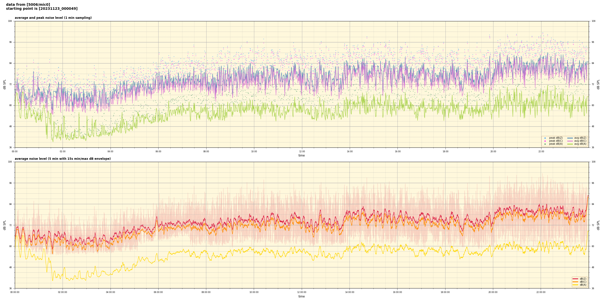This screenshot has height=301, width=603.
Task: Click the 22:00:00 tick on bottom chart
Action: [x=541, y=292]
